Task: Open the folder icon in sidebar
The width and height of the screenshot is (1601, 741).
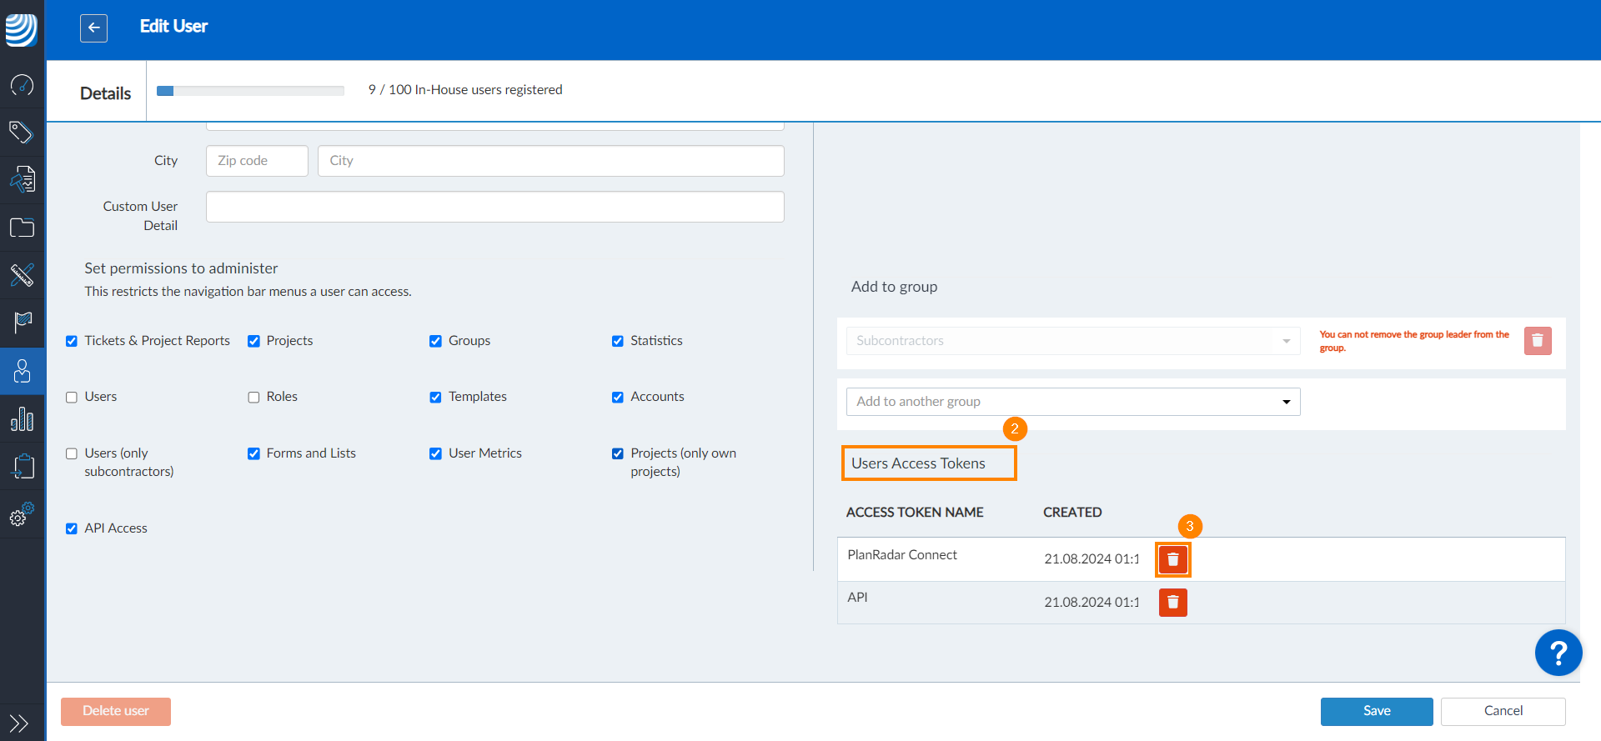Action: [x=22, y=228]
